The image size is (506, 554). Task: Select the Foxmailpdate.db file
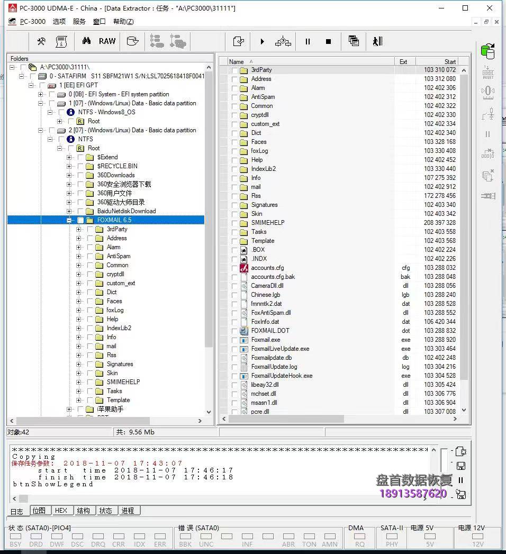pyautogui.click(x=272, y=358)
